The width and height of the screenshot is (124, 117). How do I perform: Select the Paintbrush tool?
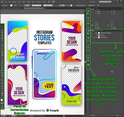(2, 48)
